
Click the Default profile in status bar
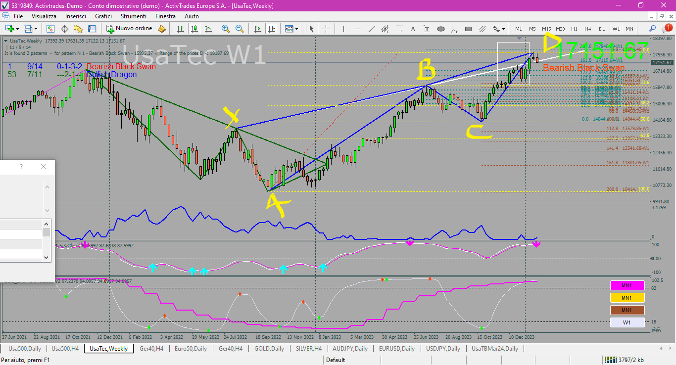[336, 360]
